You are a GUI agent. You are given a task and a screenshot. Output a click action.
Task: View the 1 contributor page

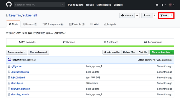(153, 42)
